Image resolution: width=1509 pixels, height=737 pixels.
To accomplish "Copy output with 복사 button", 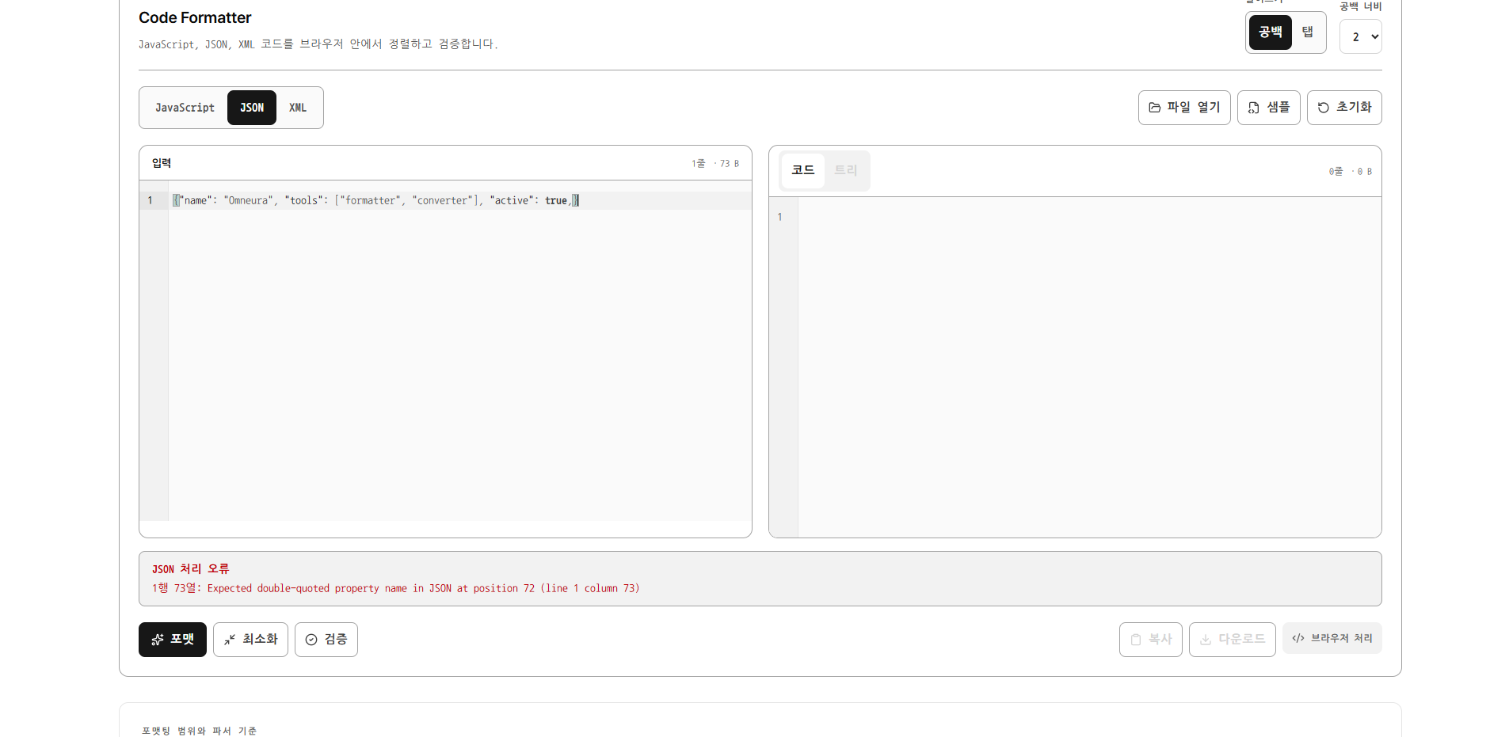I will [x=1151, y=640].
